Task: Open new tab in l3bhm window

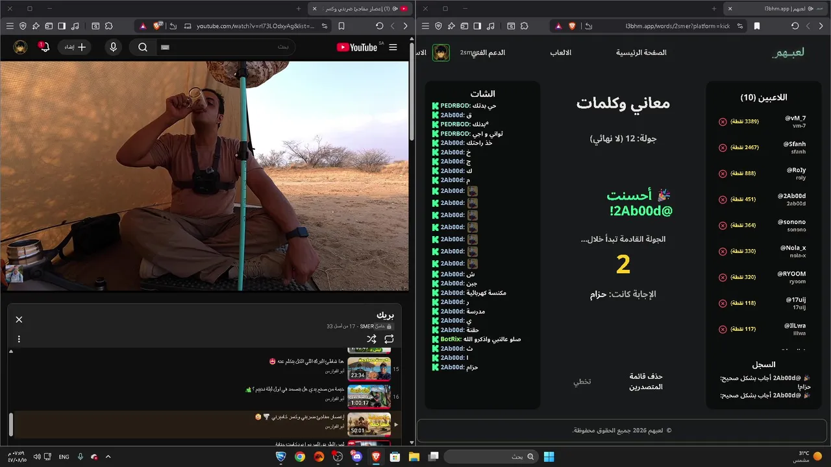Action: [x=714, y=8]
